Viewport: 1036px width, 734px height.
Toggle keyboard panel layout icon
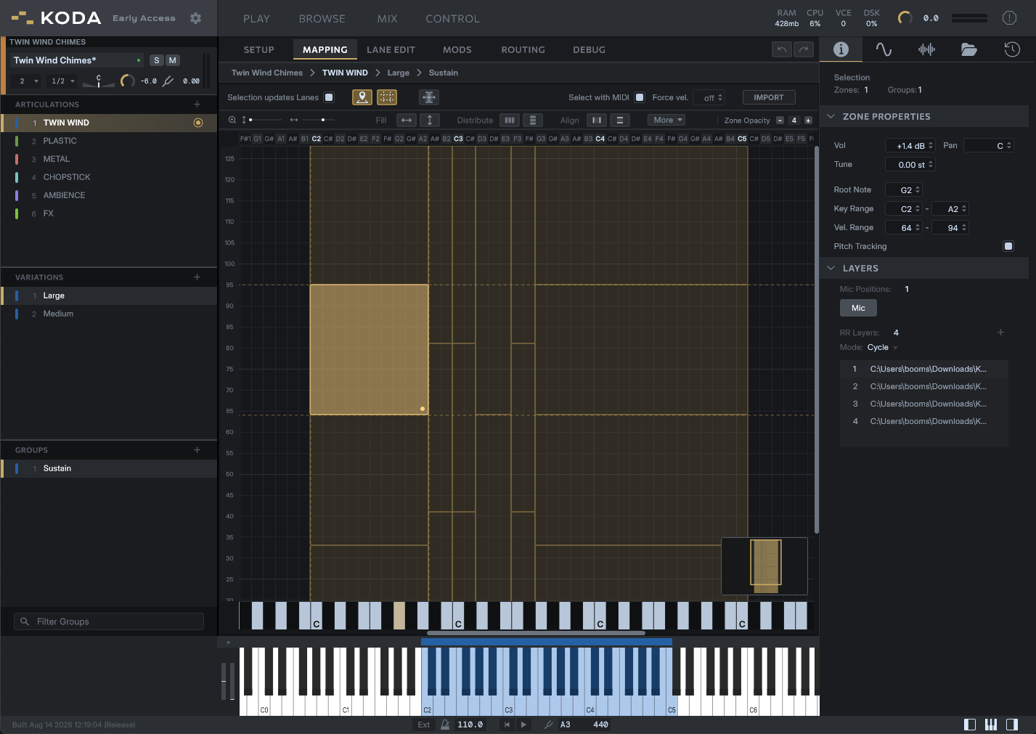991,725
